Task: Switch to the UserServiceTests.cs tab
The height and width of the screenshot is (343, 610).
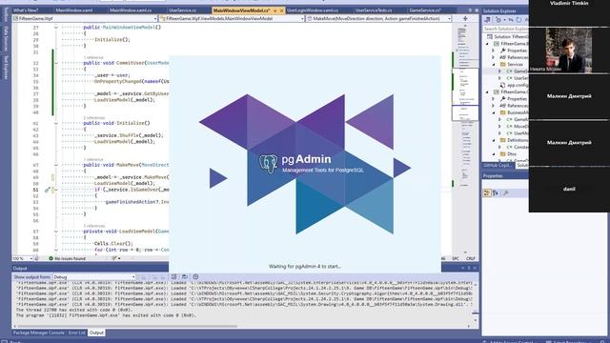Action: pos(374,10)
